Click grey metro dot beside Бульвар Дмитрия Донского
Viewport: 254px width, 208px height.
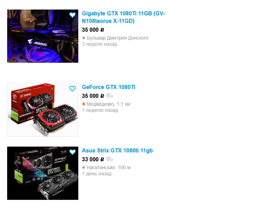pos(84,38)
